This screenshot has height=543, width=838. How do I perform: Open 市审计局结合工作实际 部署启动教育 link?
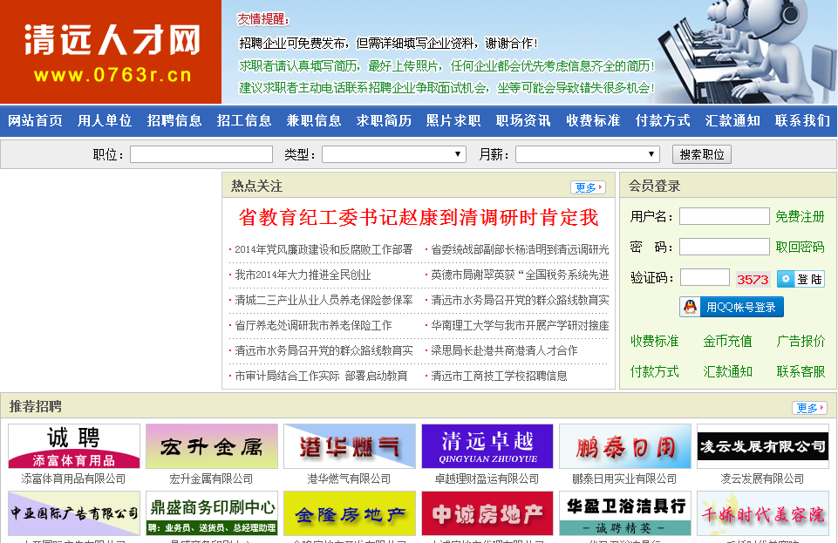(321, 376)
